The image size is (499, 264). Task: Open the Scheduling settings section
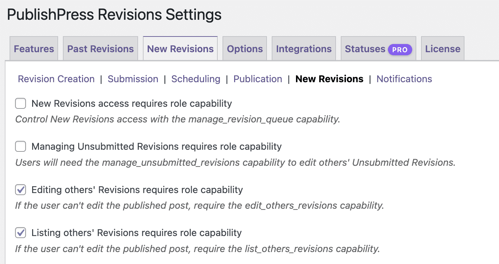pyautogui.click(x=195, y=79)
